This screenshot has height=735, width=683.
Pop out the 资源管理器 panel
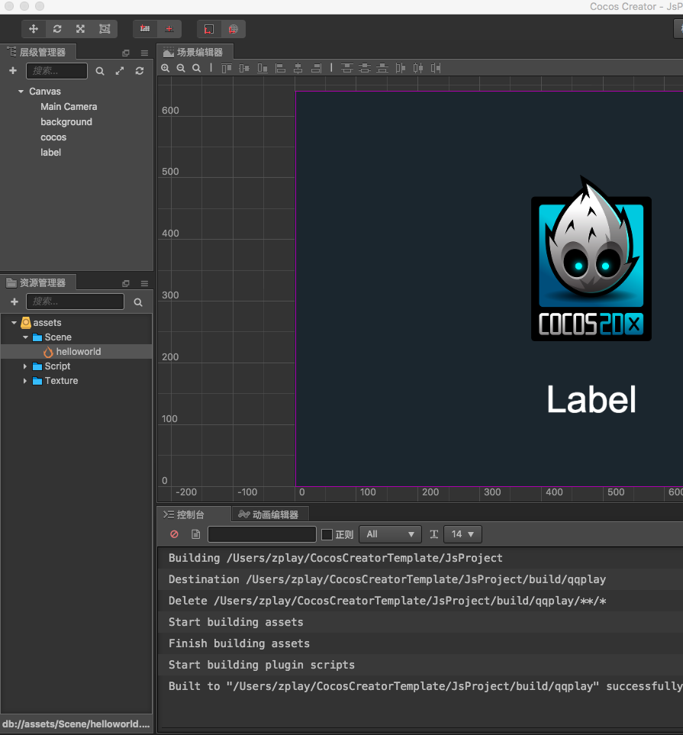pyautogui.click(x=126, y=284)
